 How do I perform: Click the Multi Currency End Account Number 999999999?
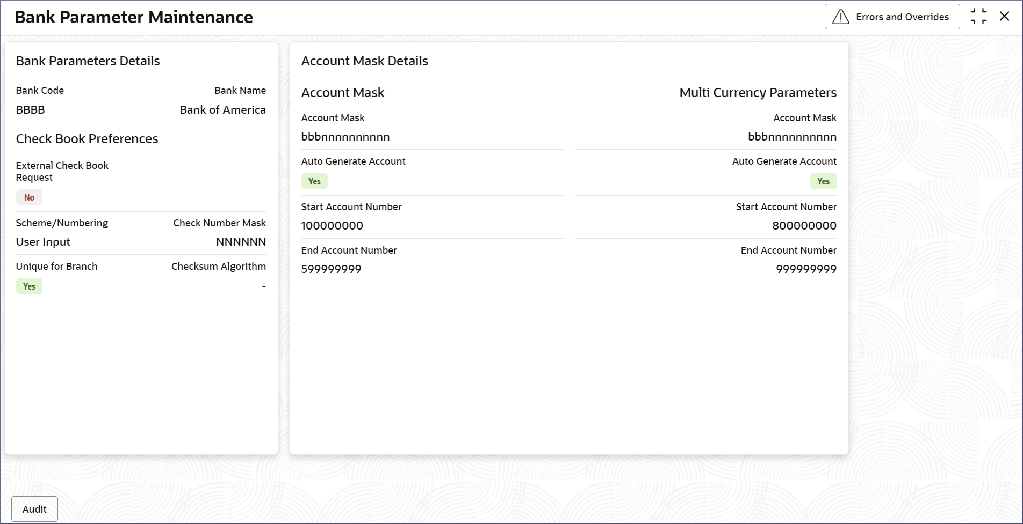coord(806,269)
